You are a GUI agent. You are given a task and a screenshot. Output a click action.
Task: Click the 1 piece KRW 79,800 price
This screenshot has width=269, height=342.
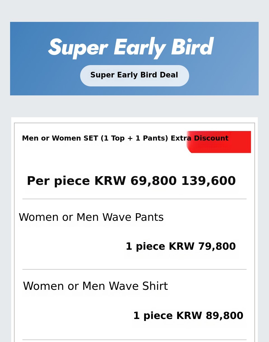(180, 247)
